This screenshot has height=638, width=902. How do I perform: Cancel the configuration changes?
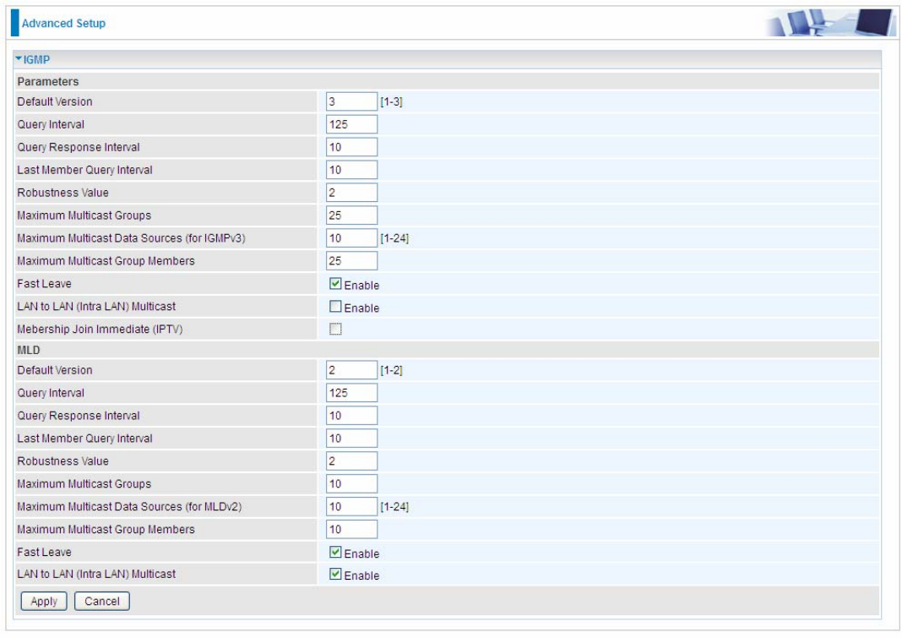coord(102,601)
